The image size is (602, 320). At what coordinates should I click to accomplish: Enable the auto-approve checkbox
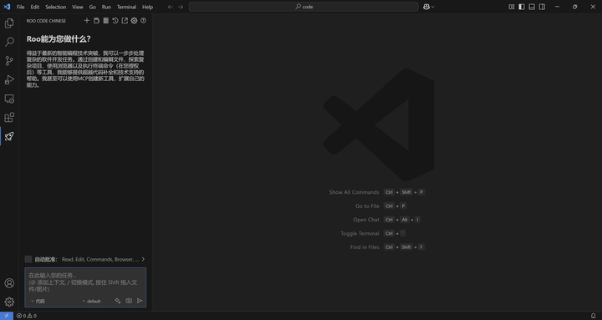click(28, 259)
